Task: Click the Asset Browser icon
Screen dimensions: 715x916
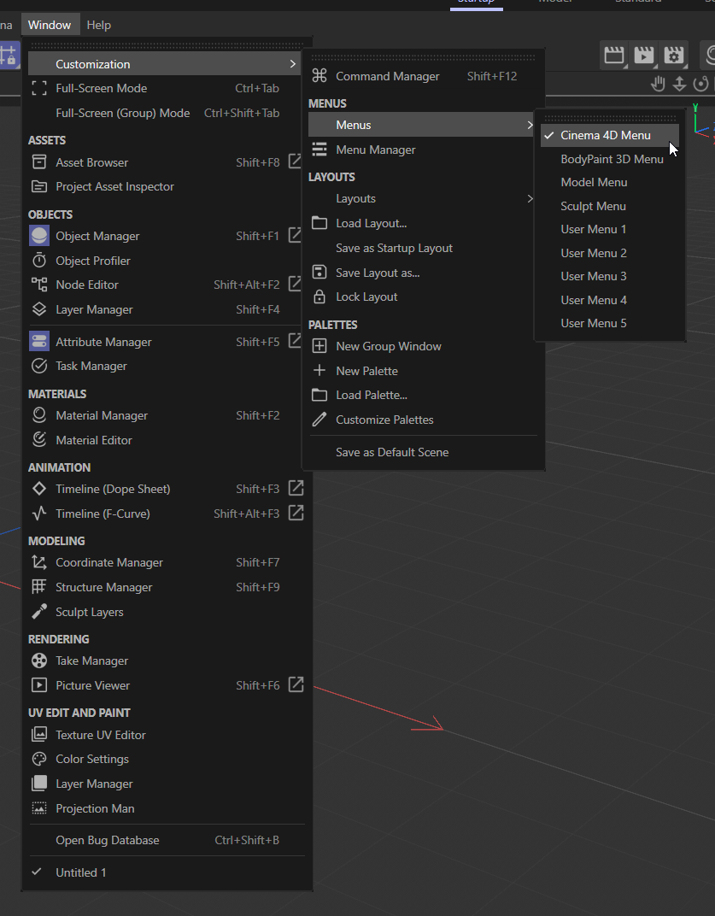Action: (39, 161)
